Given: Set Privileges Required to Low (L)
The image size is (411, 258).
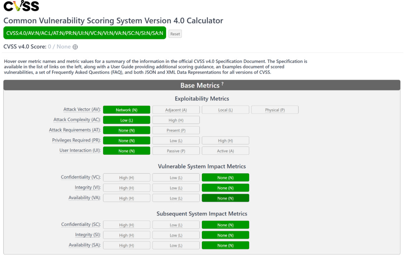Looking at the screenshot, I should pos(176,140).
